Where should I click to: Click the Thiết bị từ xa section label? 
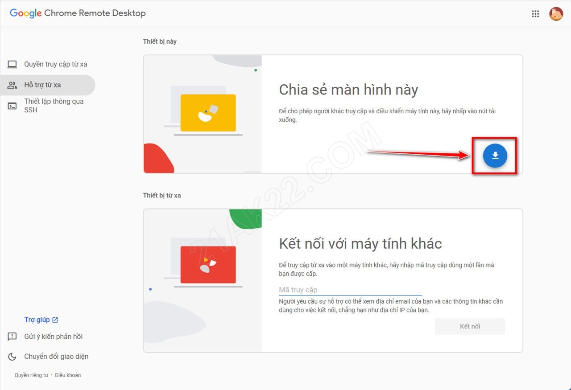162,195
